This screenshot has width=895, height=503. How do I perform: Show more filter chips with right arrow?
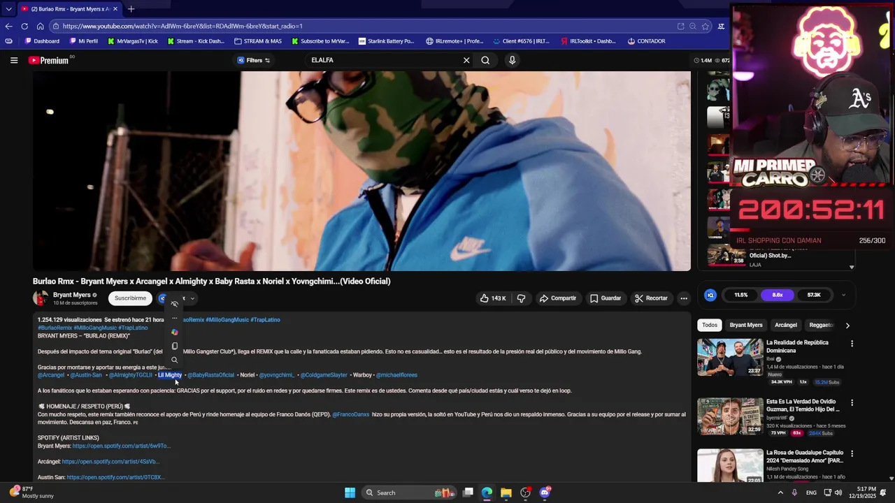tap(847, 326)
